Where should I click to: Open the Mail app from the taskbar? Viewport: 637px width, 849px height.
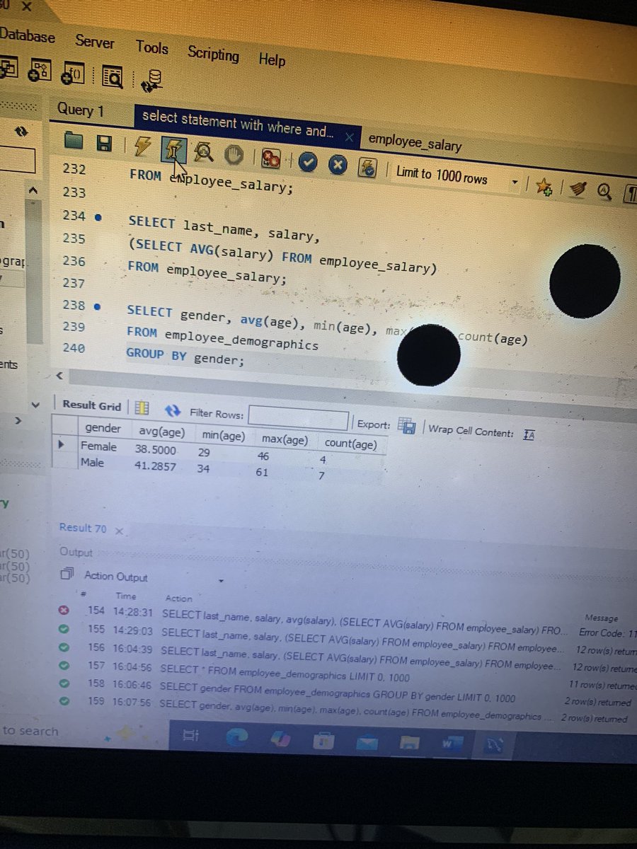(x=367, y=741)
